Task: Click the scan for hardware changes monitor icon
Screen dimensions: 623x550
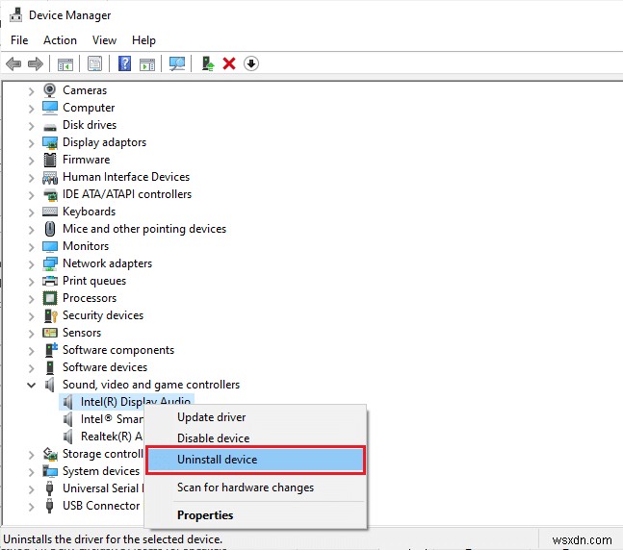Action: click(x=177, y=63)
